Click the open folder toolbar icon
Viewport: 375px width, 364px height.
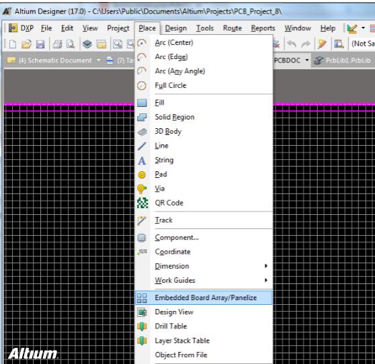26,44
